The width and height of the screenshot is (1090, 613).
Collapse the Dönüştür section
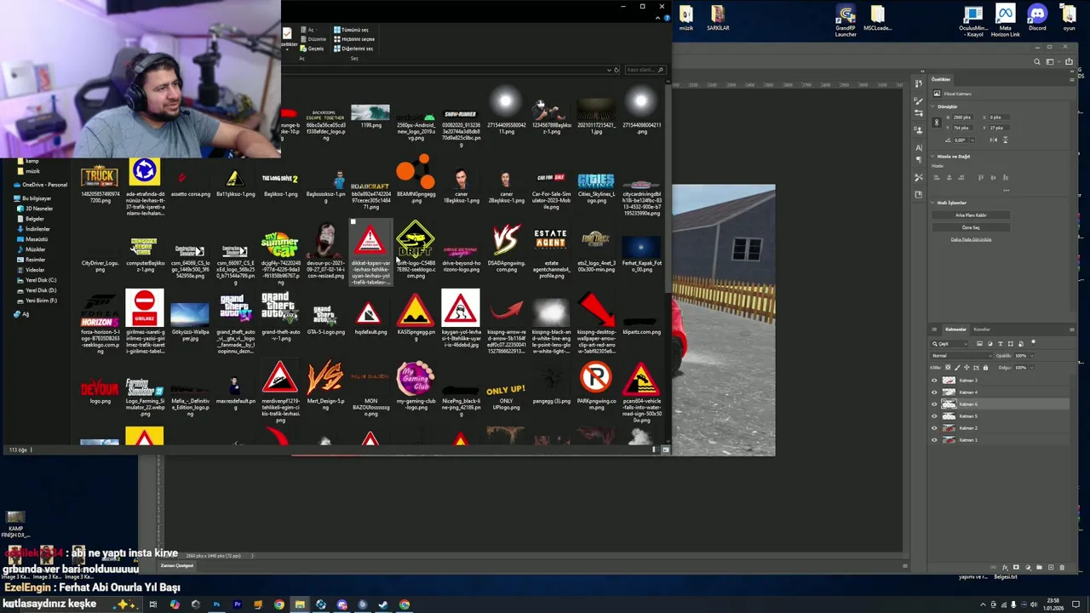point(932,106)
